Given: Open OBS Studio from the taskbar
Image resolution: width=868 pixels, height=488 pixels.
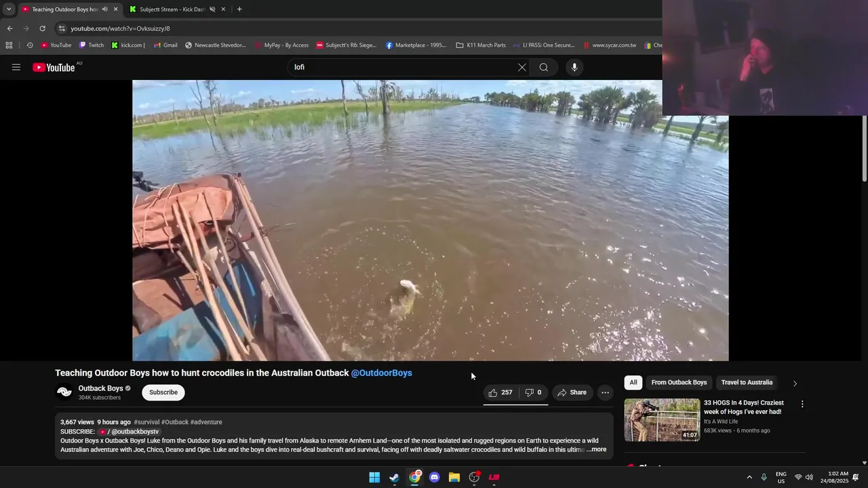Looking at the screenshot, I should point(474,477).
